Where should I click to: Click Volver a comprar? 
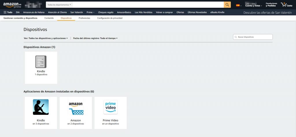(164, 12)
